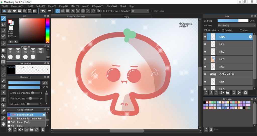Hide the Lớp4 layer

pyautogui.click(x=205, y=44)
